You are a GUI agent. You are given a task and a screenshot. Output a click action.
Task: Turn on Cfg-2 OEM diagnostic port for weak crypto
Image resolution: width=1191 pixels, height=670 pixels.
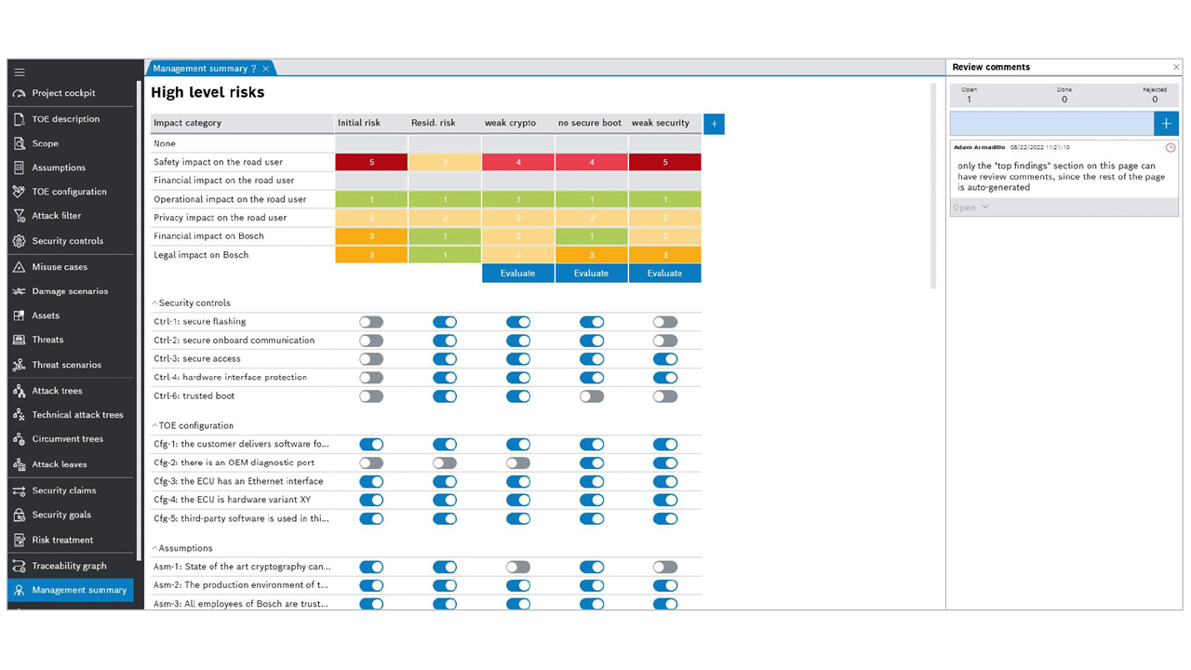coord(518,463)
